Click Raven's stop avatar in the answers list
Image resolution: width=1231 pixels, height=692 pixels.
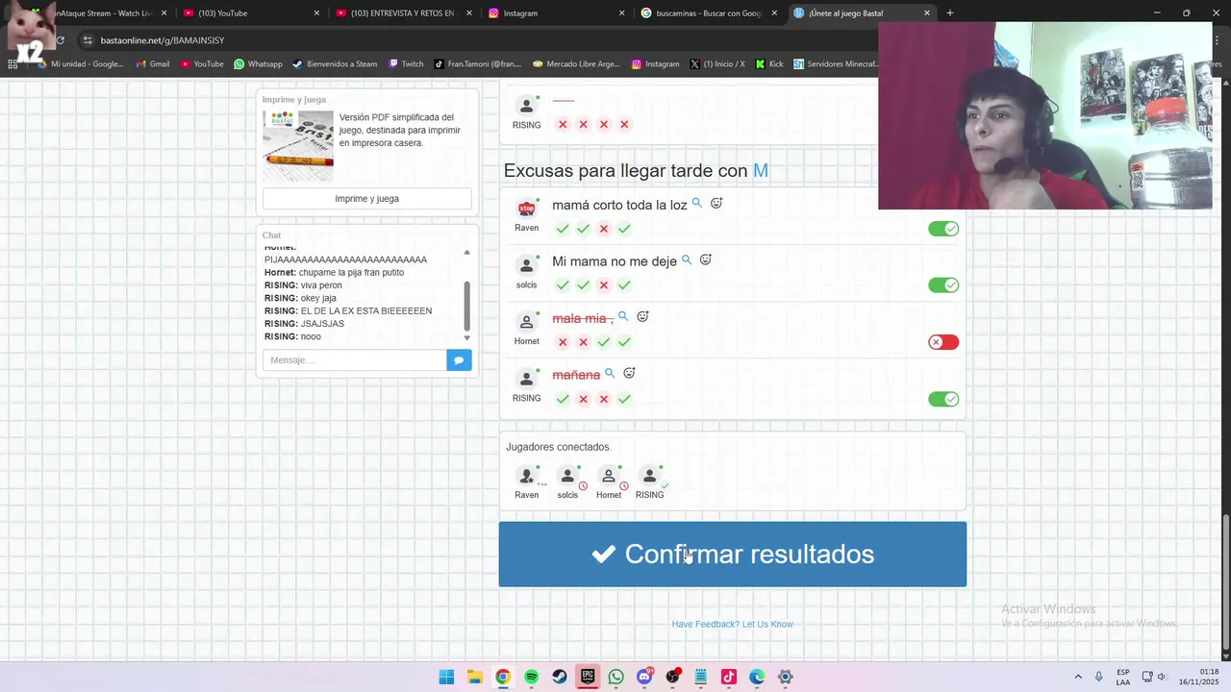(526, 209)
